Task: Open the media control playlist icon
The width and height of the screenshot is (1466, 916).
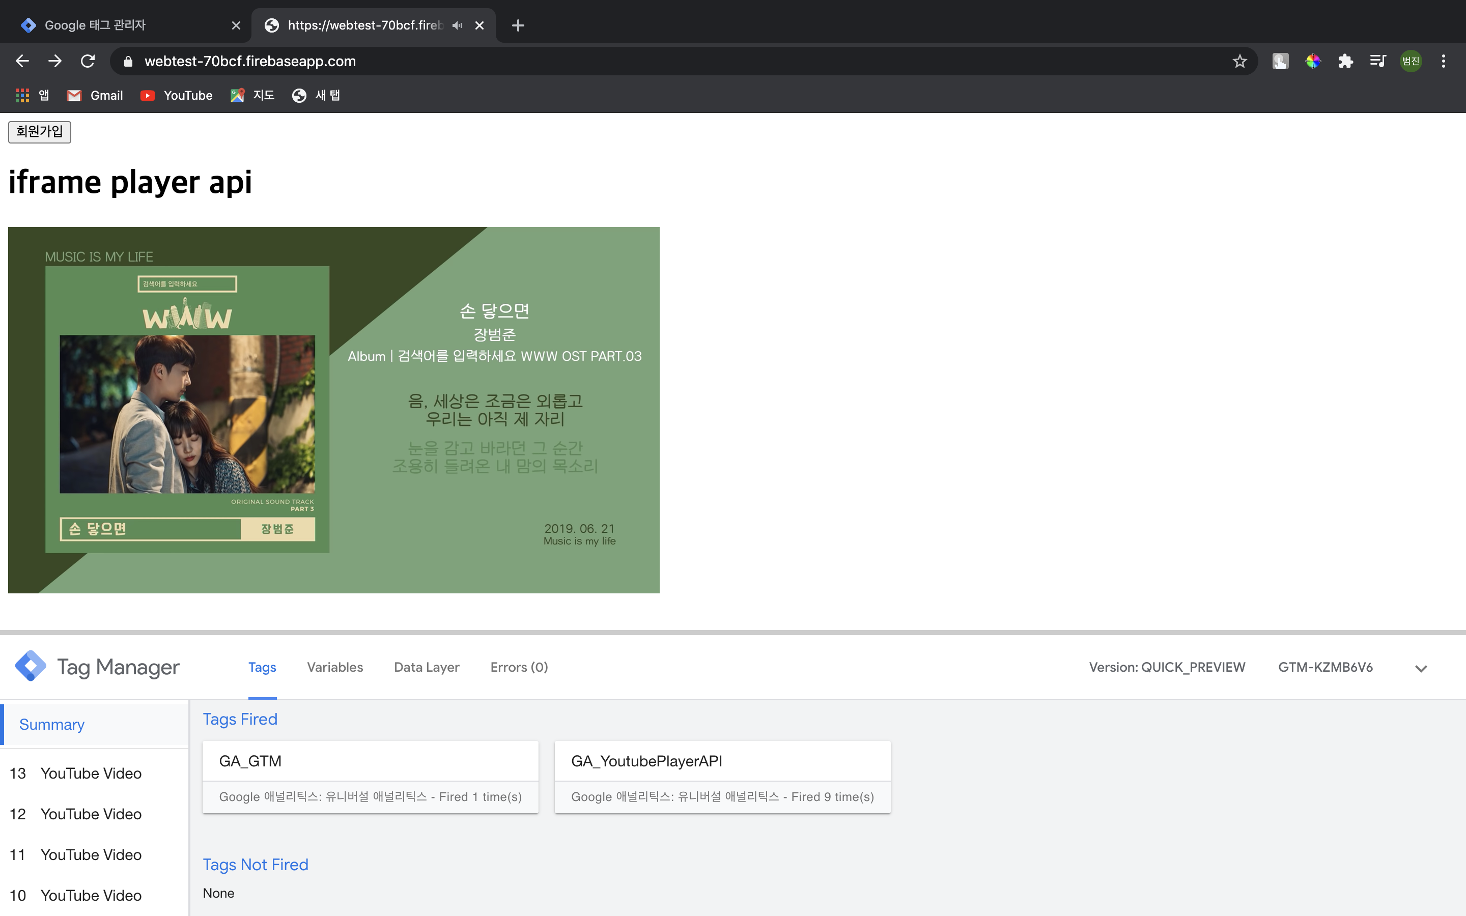Action: click(x=1378, y=61)
